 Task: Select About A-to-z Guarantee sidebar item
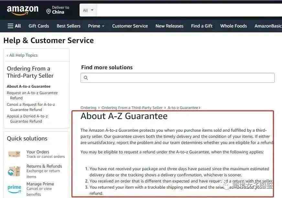click(28, 86)
